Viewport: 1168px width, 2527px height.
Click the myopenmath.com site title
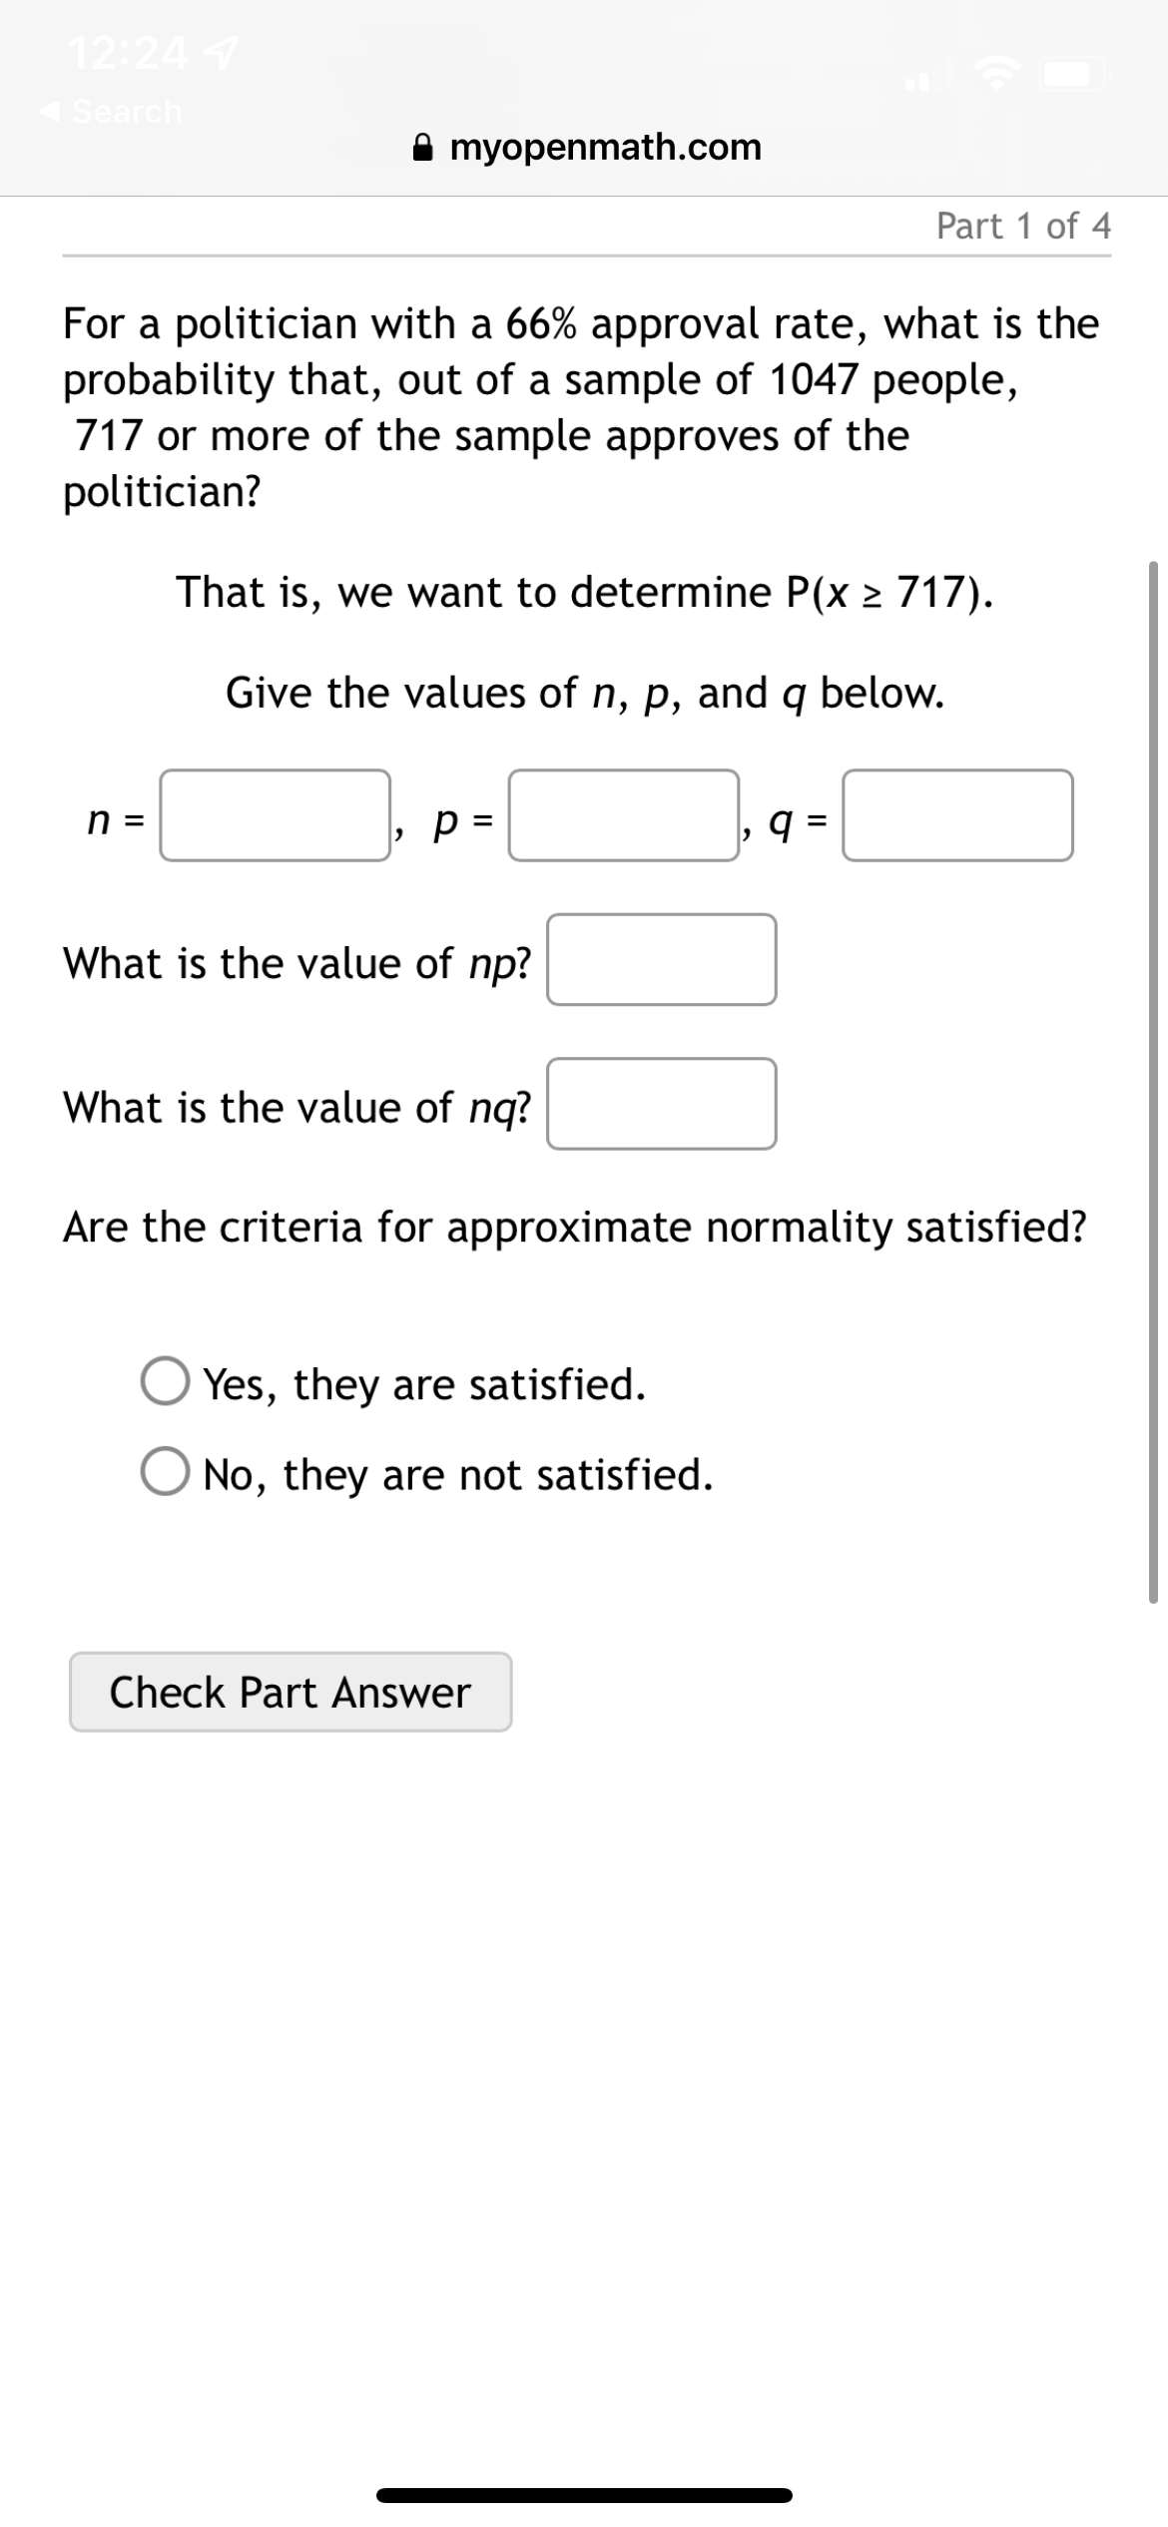[x=606, y=147]
